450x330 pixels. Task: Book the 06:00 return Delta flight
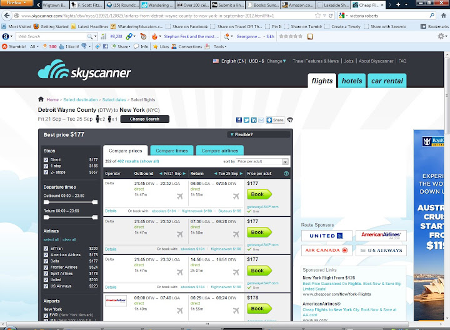259,194
